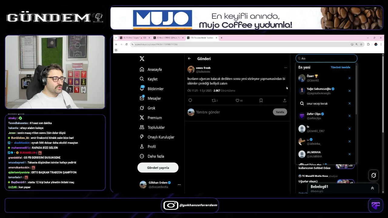Screen dimensions: 388x218
Task: Open the post's three-dot more menu
Action: [286, 68]
